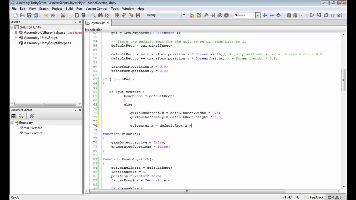
Task: Open the Version Control menu
Action: point(96,9)
